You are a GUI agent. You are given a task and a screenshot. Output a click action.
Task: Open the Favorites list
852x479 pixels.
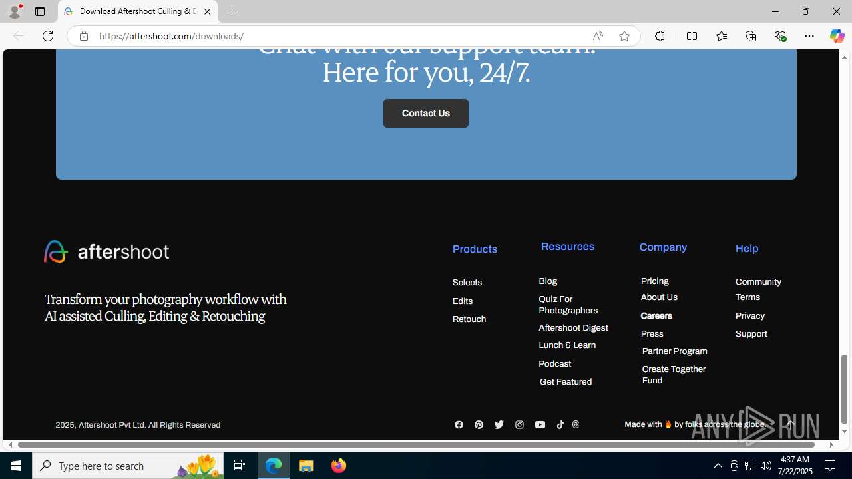(722, 36)
